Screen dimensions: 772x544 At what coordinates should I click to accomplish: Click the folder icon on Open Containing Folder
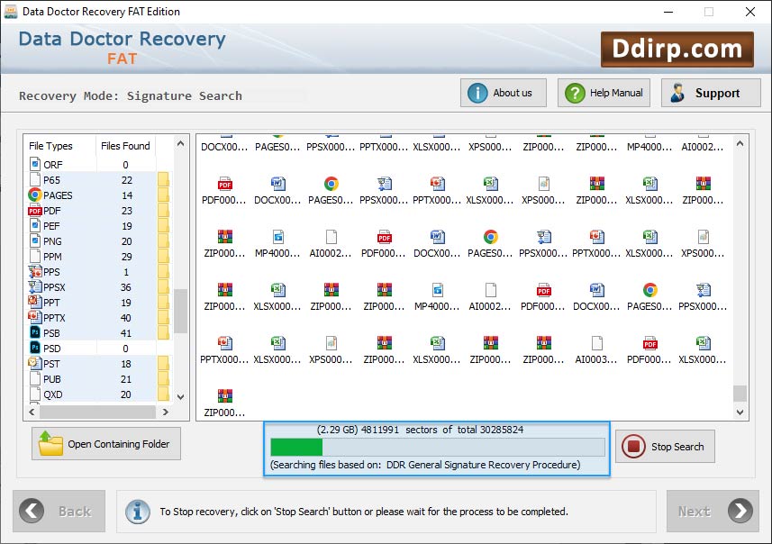coord(50,443)
